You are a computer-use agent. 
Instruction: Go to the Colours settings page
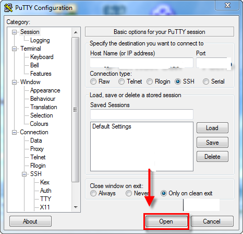point(39,124)
